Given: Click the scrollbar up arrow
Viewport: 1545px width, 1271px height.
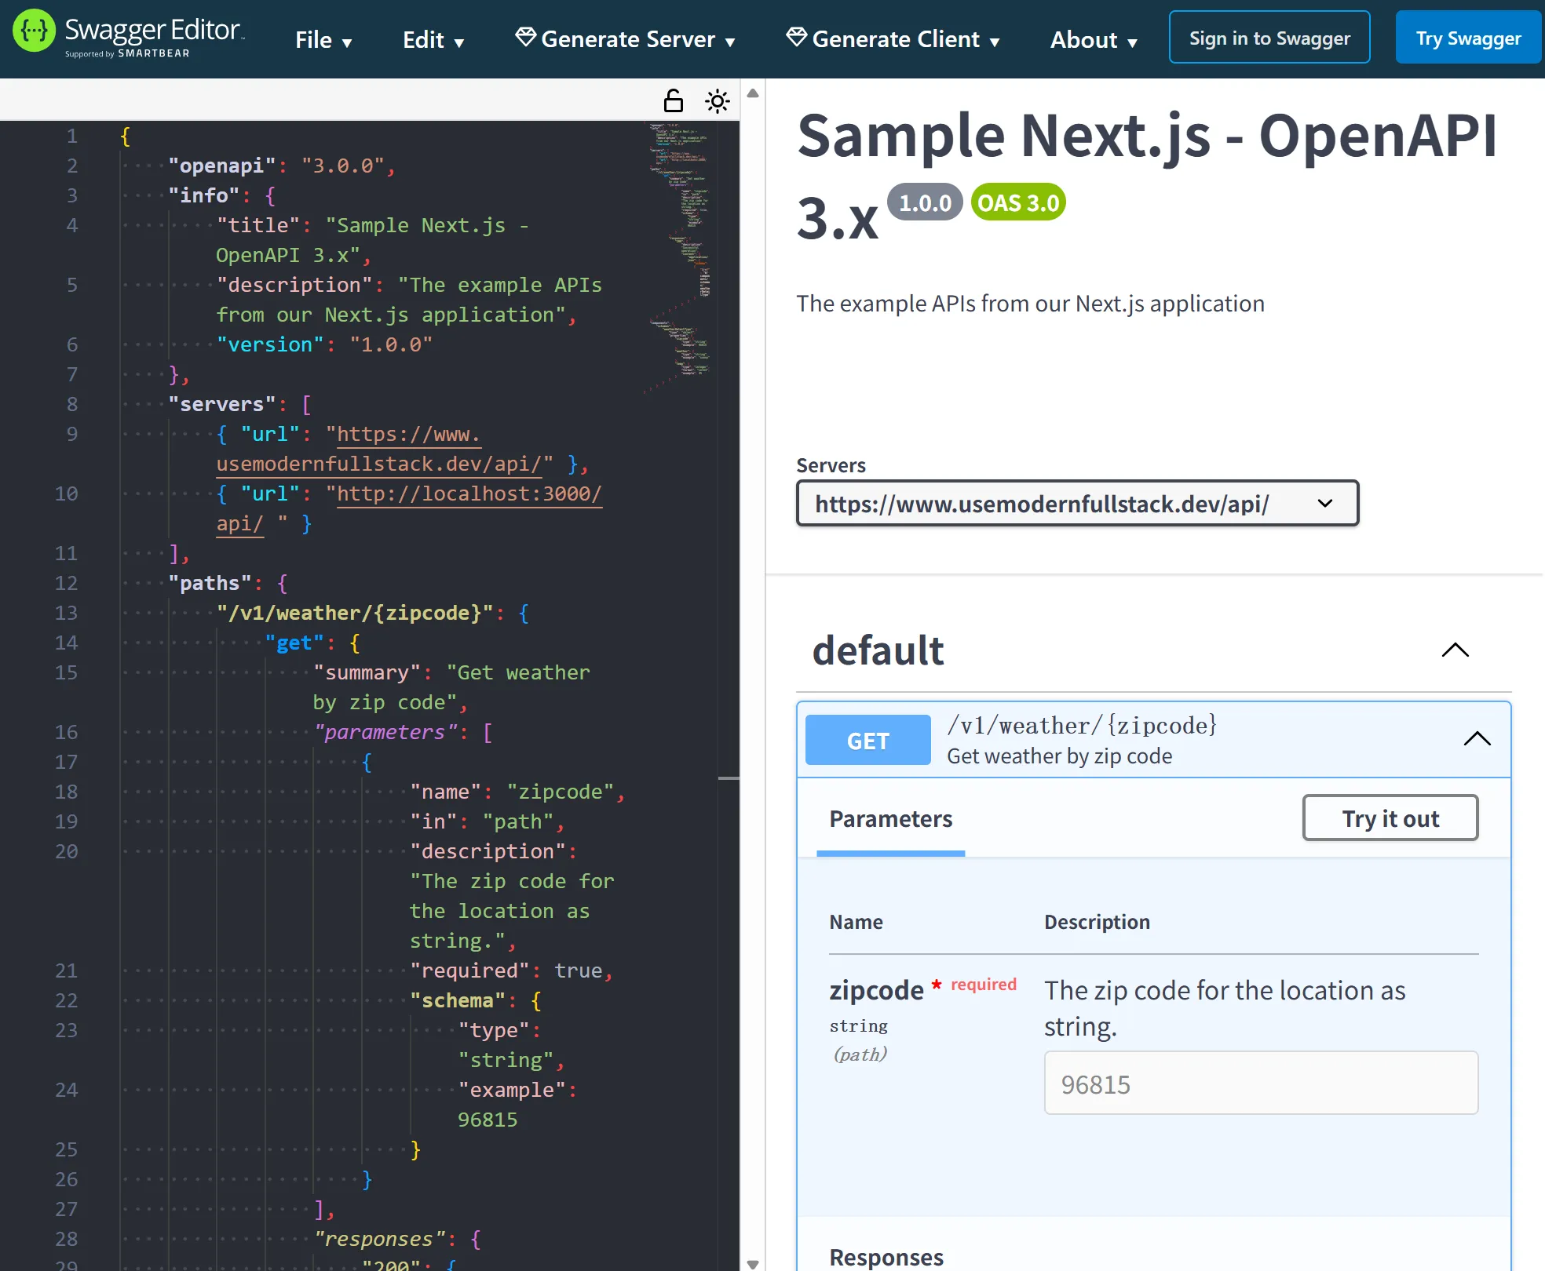Looking at the screenshot, I should coord(753,92).
